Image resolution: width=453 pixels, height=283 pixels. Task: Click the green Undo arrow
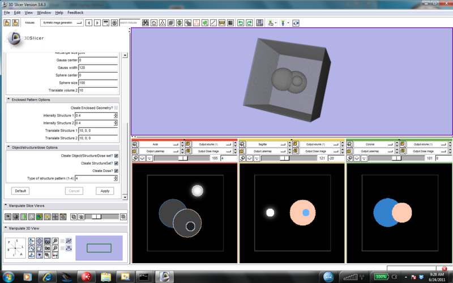click(x=241, y=23)
